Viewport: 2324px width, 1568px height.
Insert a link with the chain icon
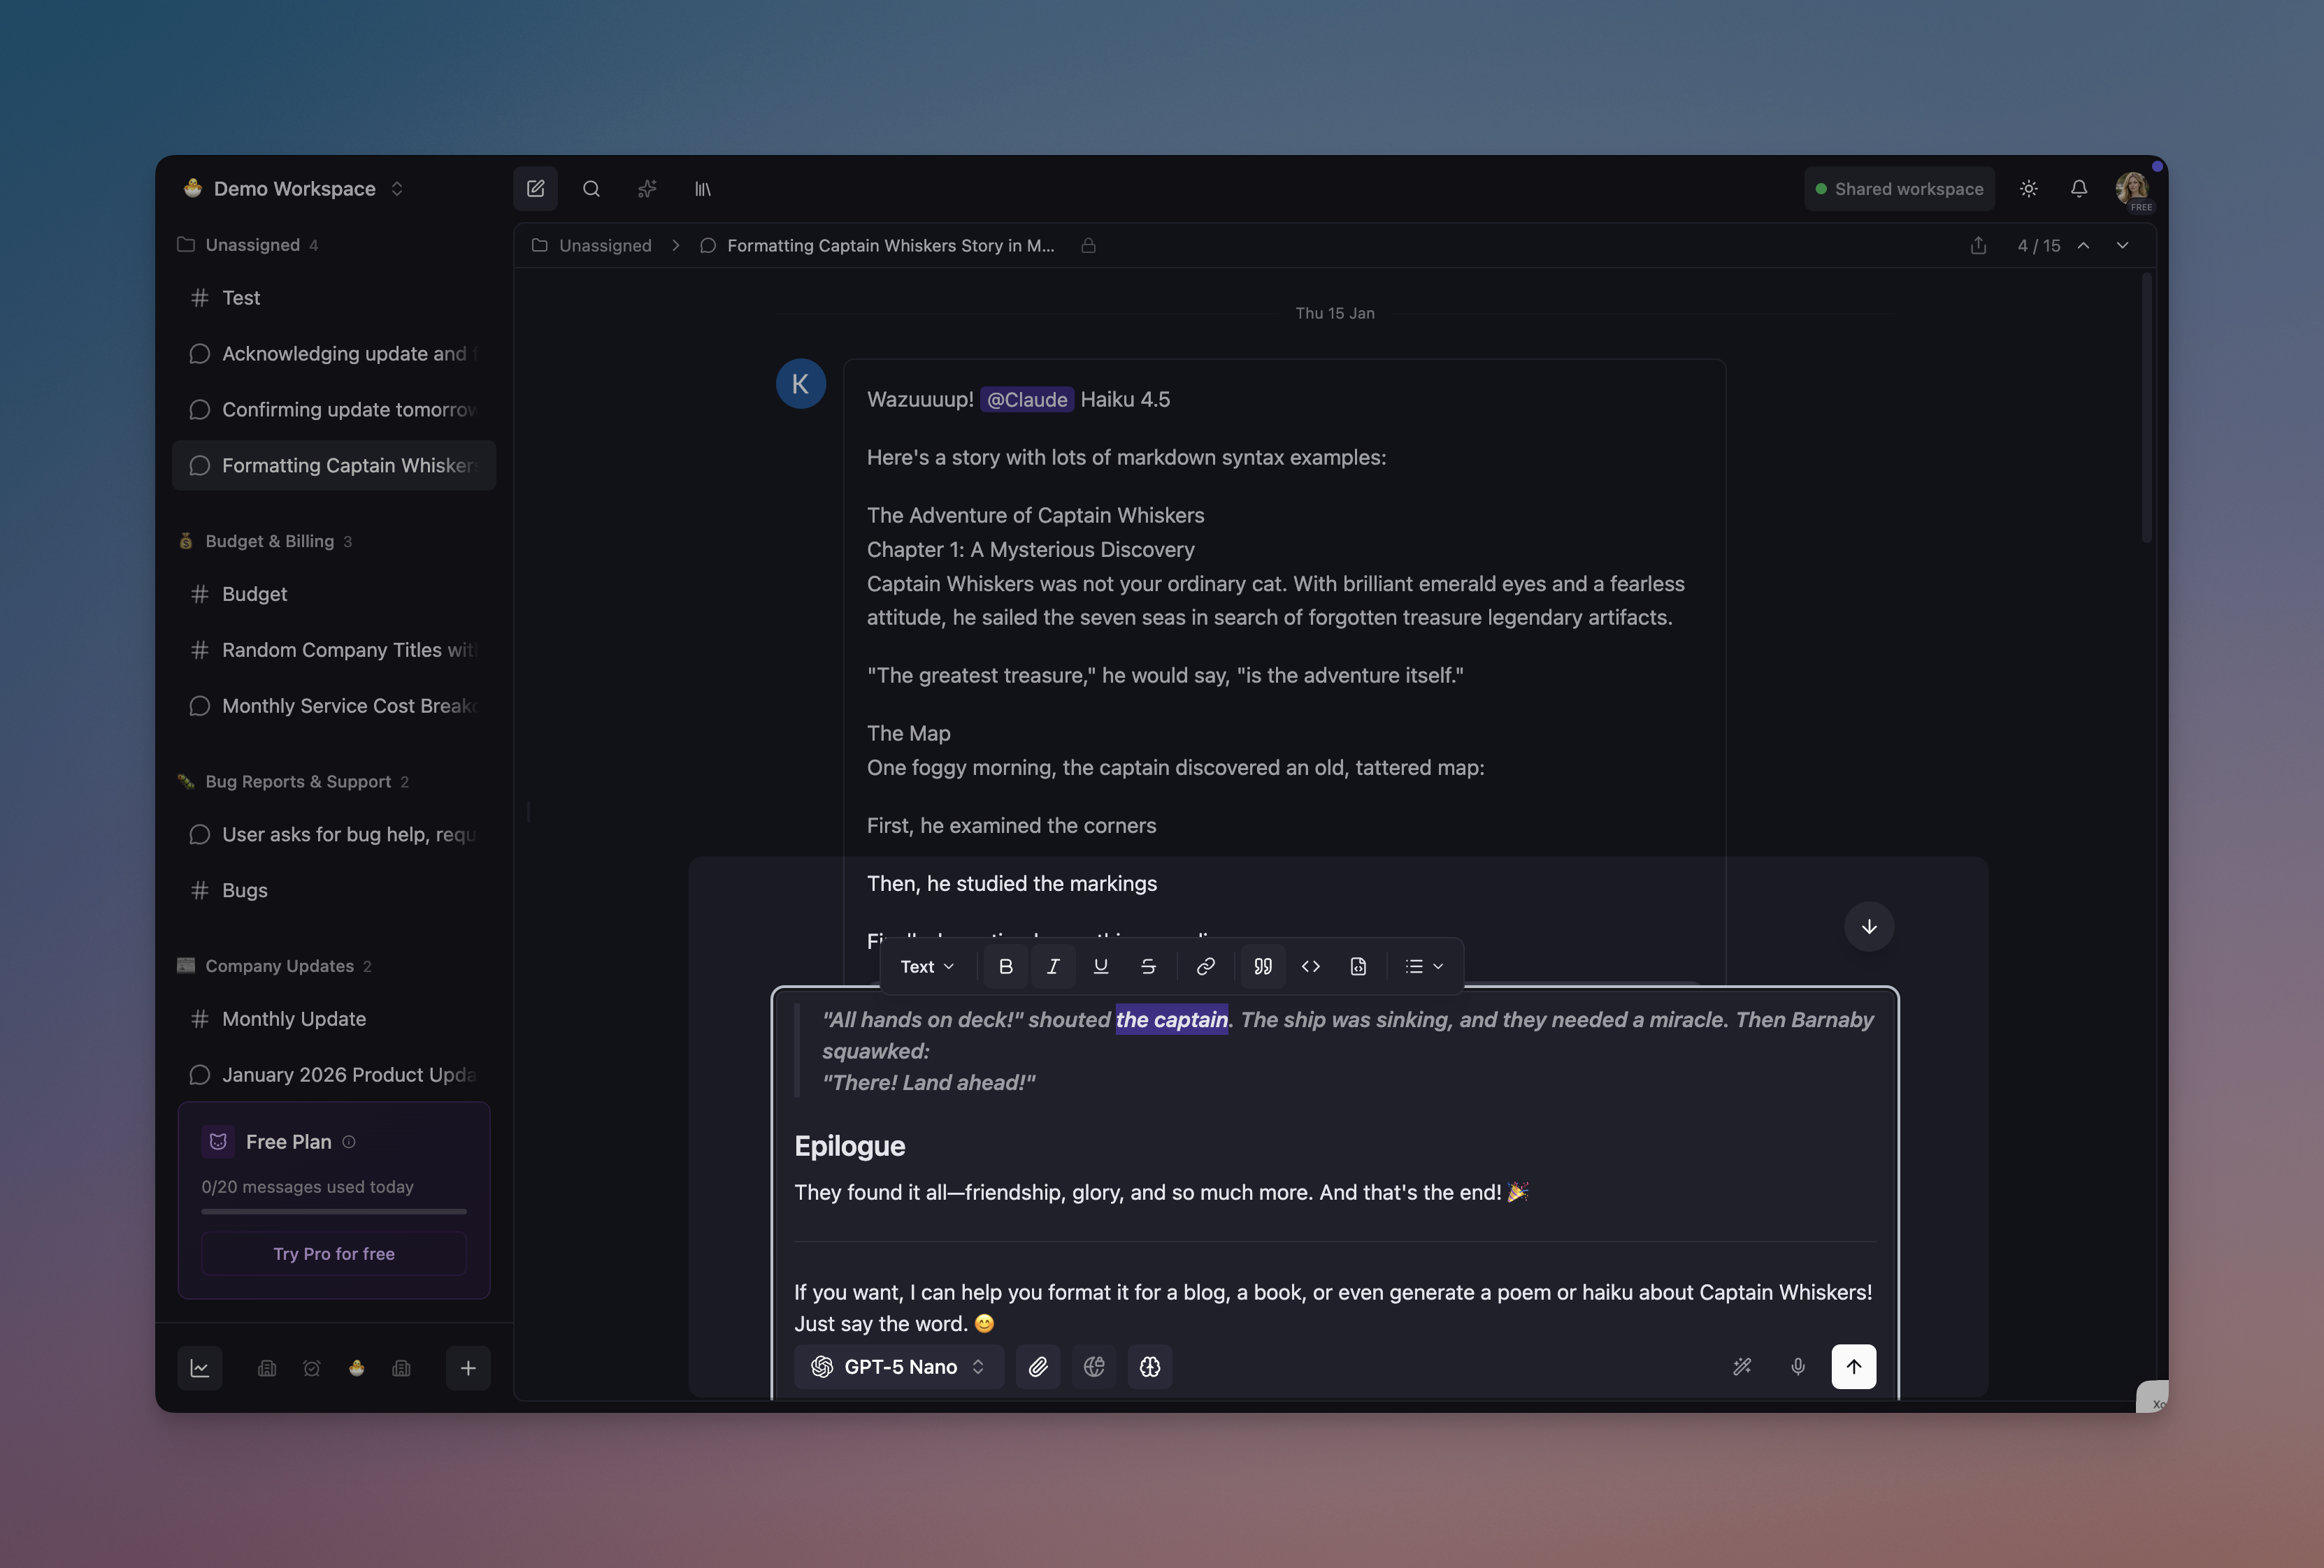(1206, 966)
